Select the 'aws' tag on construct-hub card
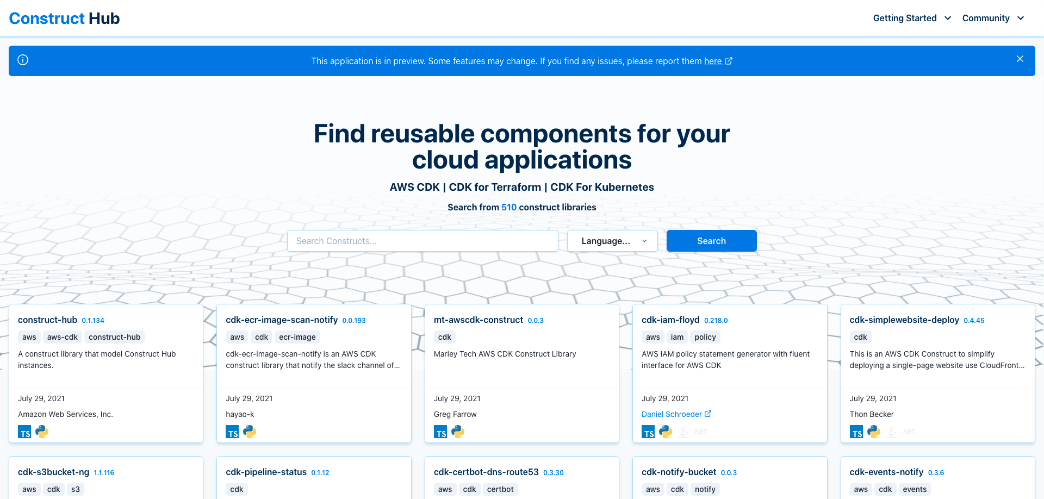This screenshot has width=1044, height=499. pos(29,337)
